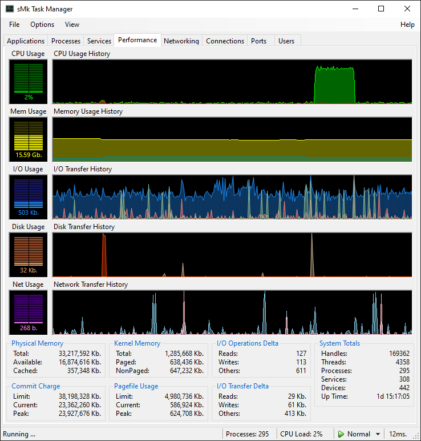
Task: Switch to the Networking tab
Action: click(181, 41)
